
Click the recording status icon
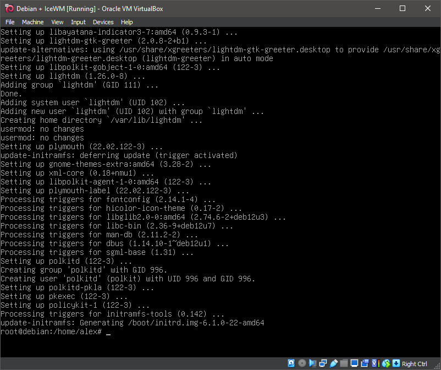[x=363, y=363]
